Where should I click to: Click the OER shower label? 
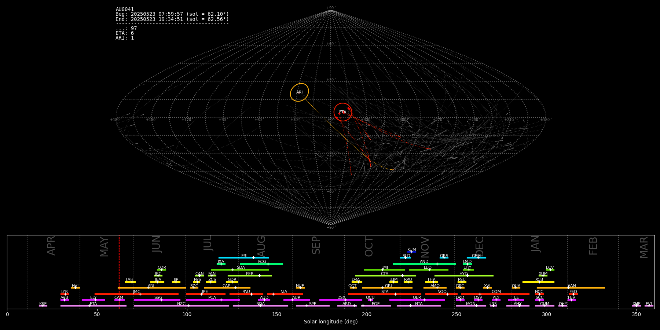(x=417, y=298)
